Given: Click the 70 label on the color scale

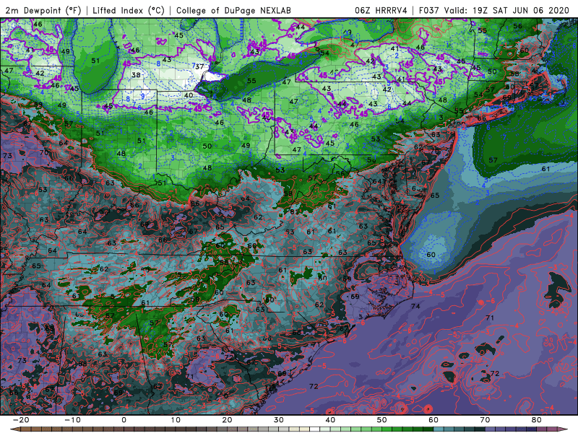Looking at the screenshot, I should [485, 420].
